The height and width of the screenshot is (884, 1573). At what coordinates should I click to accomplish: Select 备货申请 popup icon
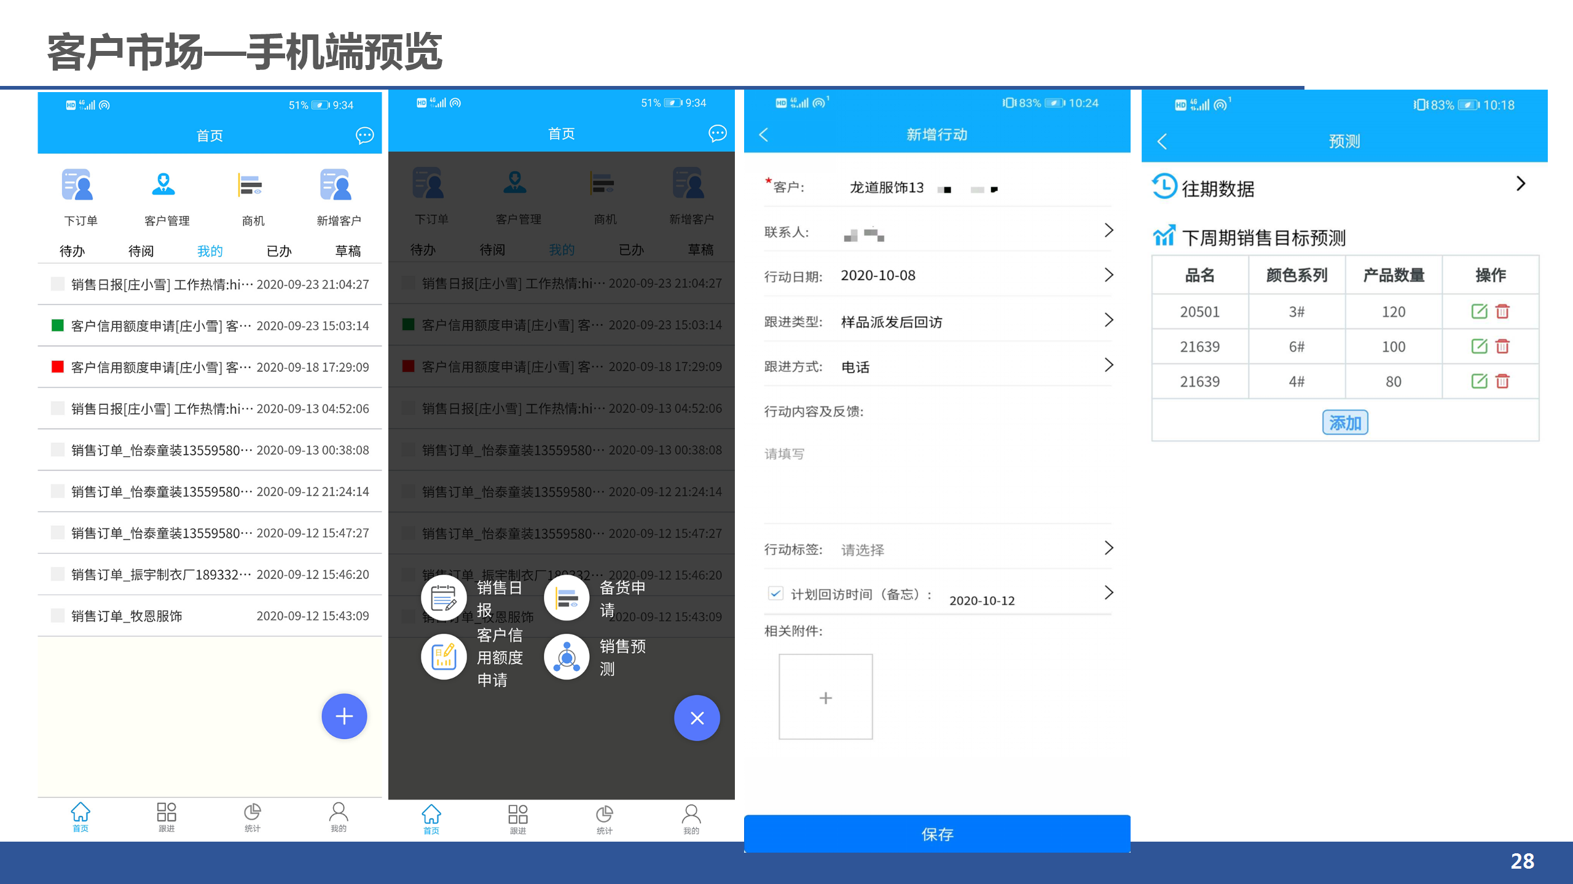pyautogui.click(x=567, y=598)
